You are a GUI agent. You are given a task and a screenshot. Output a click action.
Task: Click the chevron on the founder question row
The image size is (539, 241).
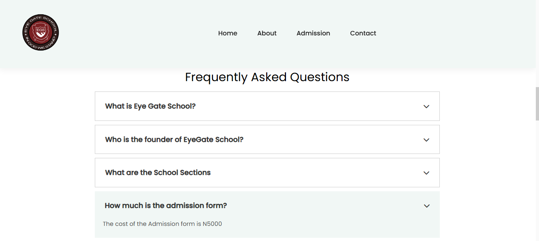pyautogui.click(x=426, y=140)
